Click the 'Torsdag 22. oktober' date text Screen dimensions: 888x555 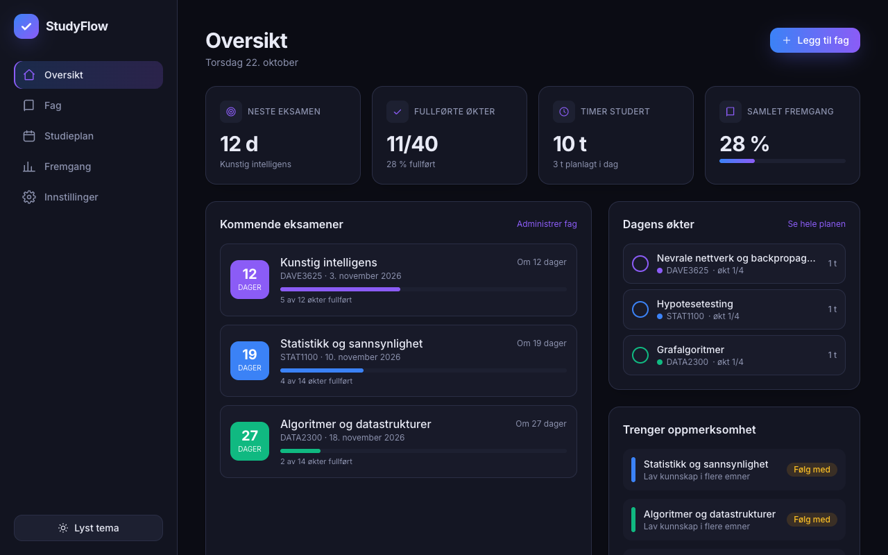252,62
